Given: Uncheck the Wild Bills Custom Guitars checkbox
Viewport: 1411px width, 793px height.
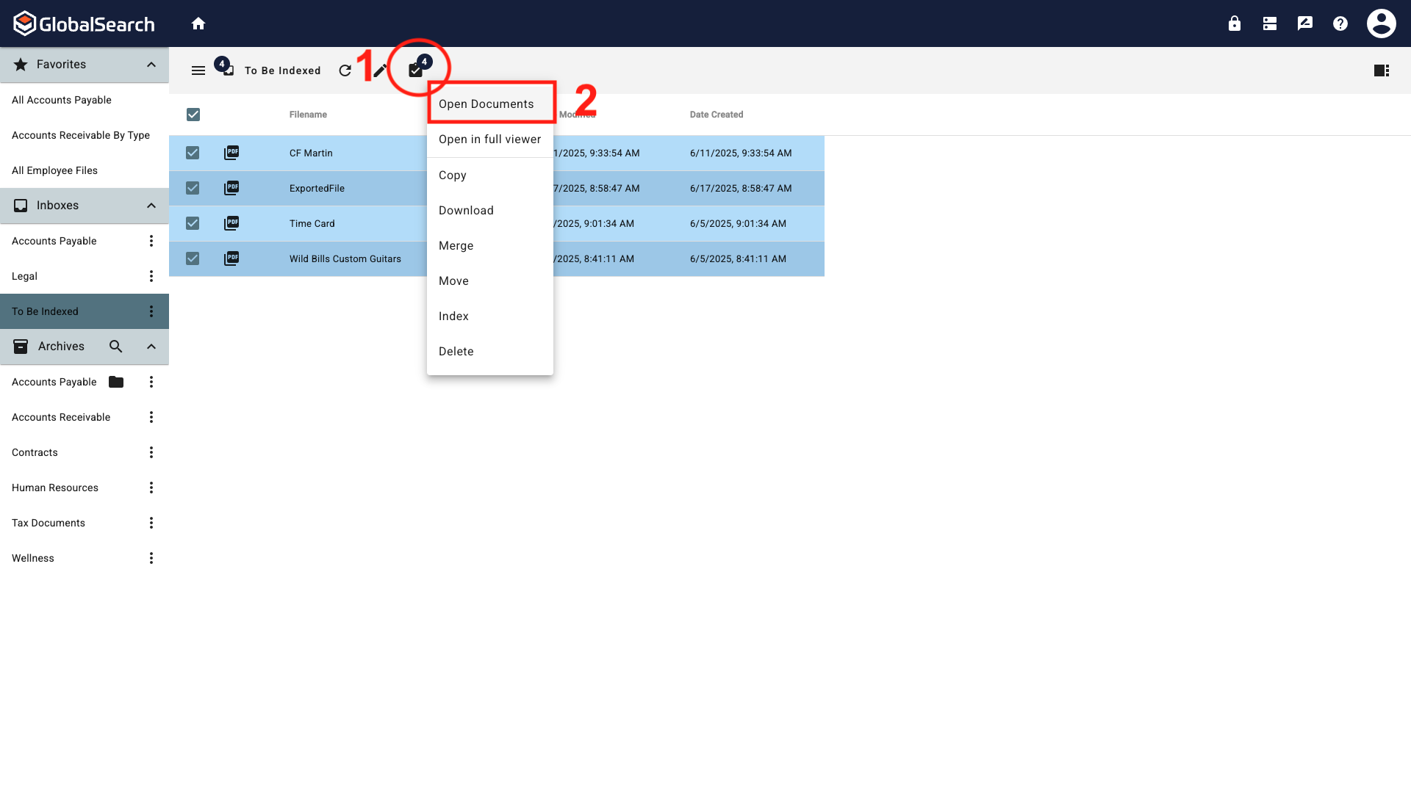Looking at the screenshot, I should click(x=192, y=258).
